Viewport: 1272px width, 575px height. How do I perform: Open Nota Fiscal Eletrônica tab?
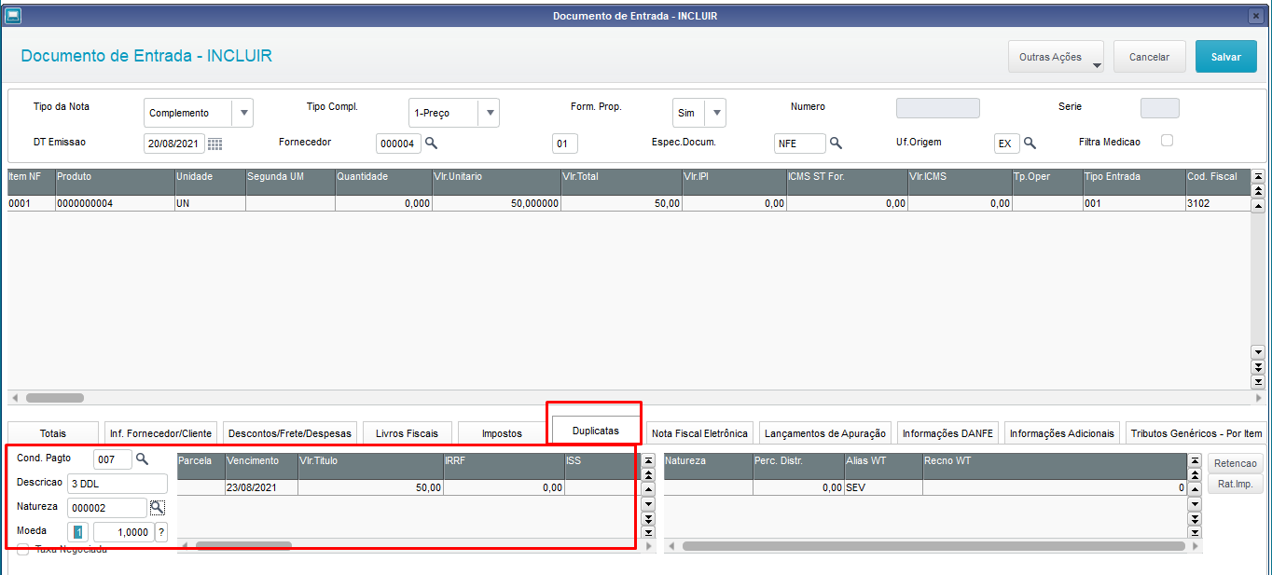[699, 433]
